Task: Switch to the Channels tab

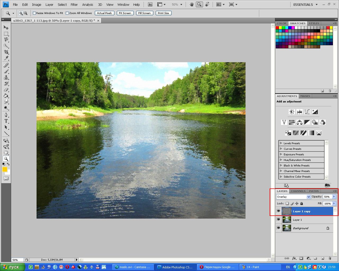Action: (x=298, y=191)
